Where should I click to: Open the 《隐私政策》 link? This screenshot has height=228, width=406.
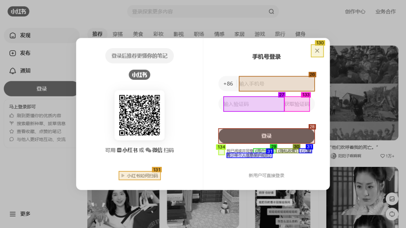click(288, 151)
